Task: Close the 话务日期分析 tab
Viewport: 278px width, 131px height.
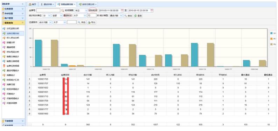Action: click(96, 4)
